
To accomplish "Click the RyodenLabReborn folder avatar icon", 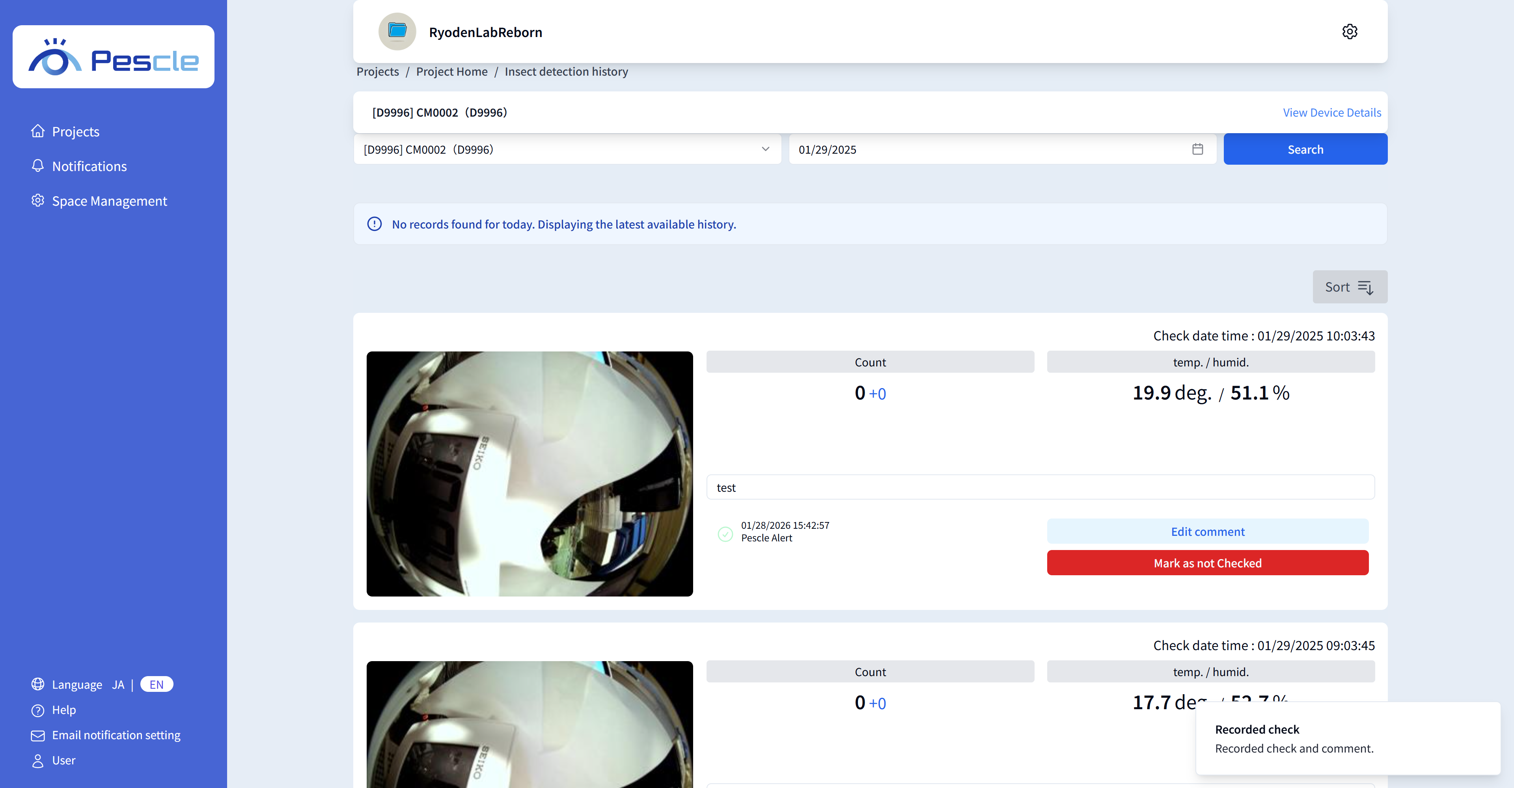I will click(397, 32).
